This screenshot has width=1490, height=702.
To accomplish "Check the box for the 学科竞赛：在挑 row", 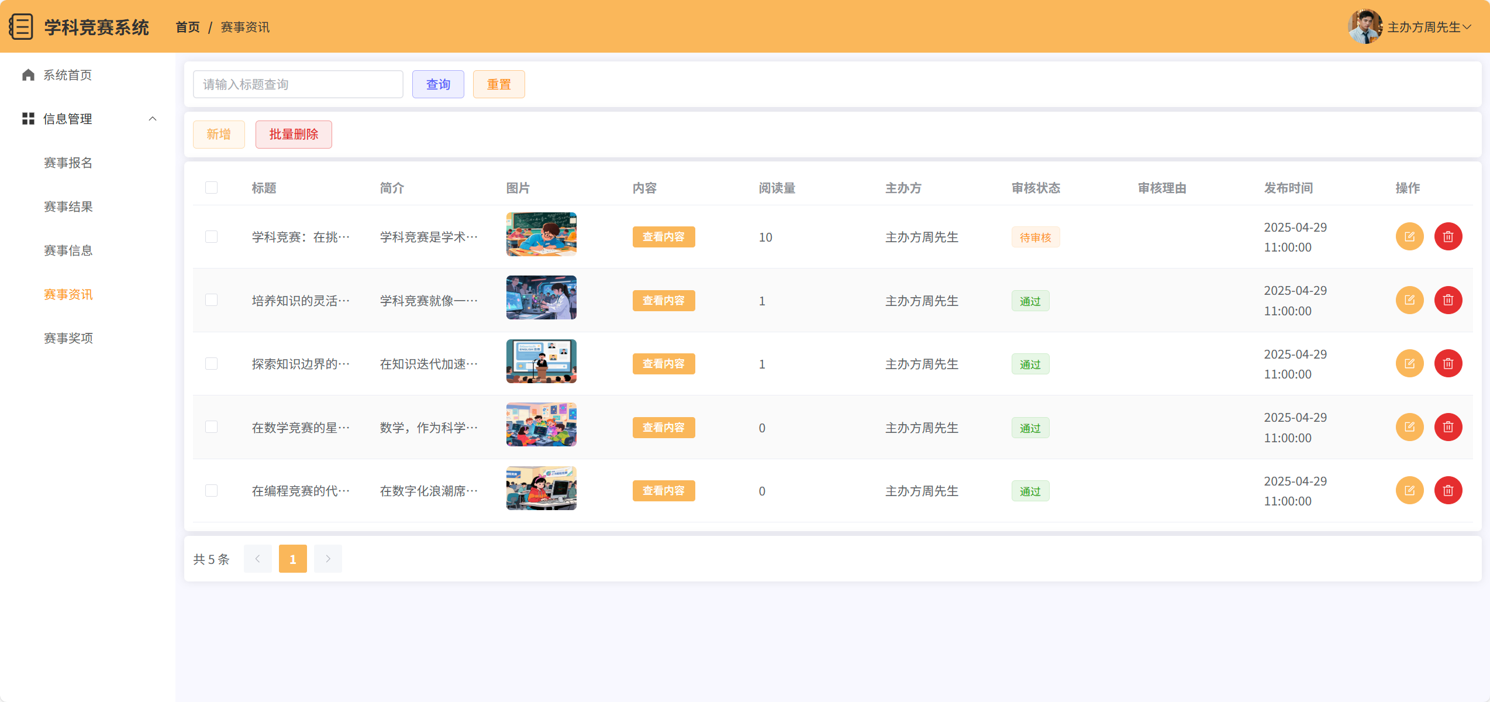I will coord(211,237).
